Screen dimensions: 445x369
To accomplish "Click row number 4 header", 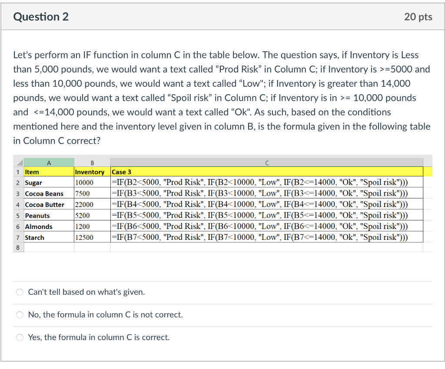I will (18, 205).
